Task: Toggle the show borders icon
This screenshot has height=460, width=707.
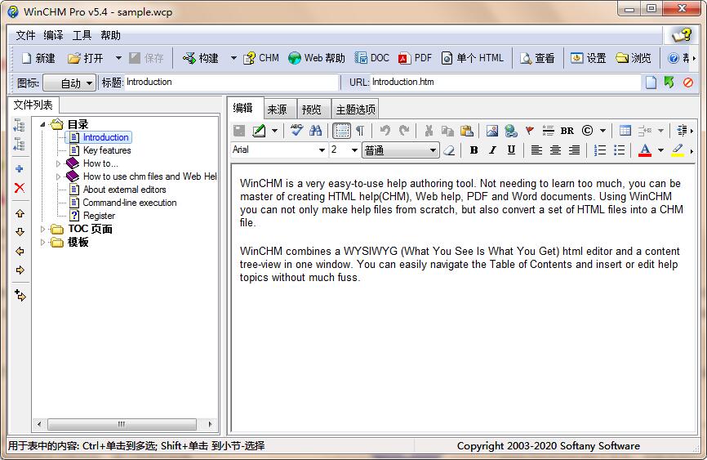Action: click(x=341, y=131)
